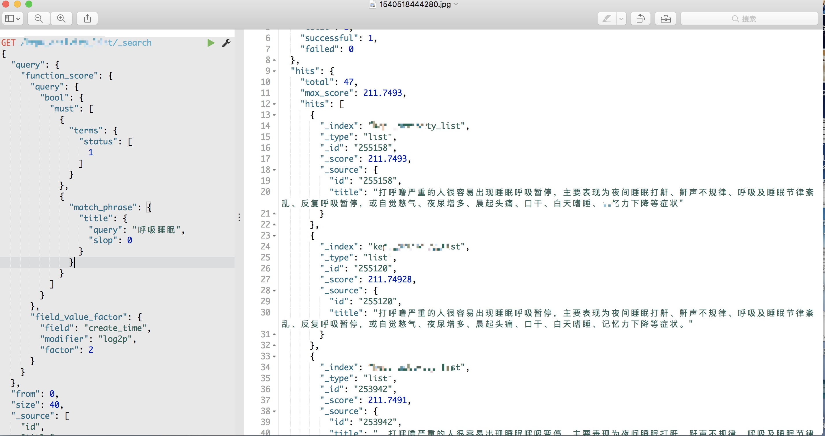Zoom out with the minus magnifier
Image resolution: width=825 pixels, height=436 pixels.
coord(39,18)
